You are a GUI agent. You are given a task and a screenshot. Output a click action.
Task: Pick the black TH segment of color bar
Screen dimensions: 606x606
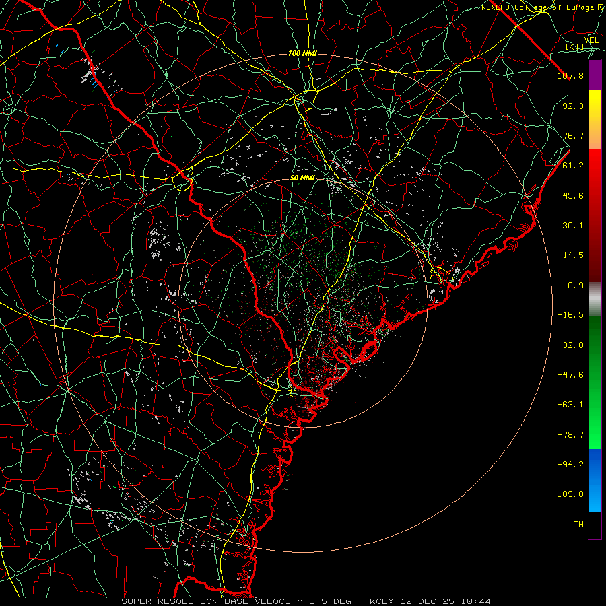tap(595, 525)
